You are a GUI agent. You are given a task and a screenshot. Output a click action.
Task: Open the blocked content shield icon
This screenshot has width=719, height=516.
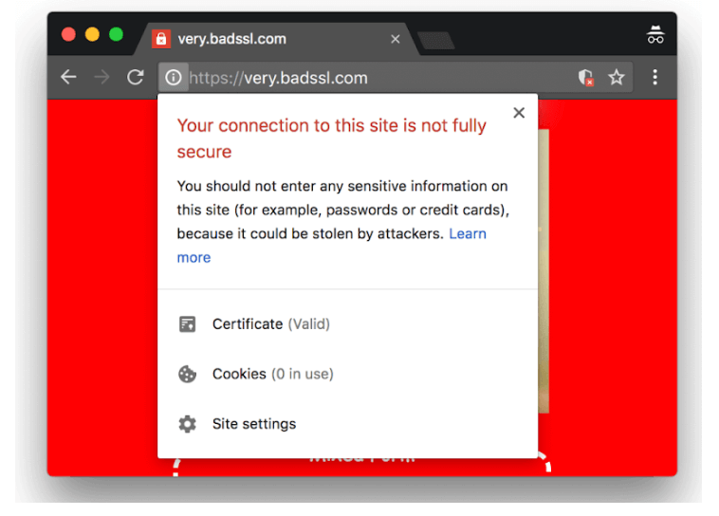pos(586,78)
